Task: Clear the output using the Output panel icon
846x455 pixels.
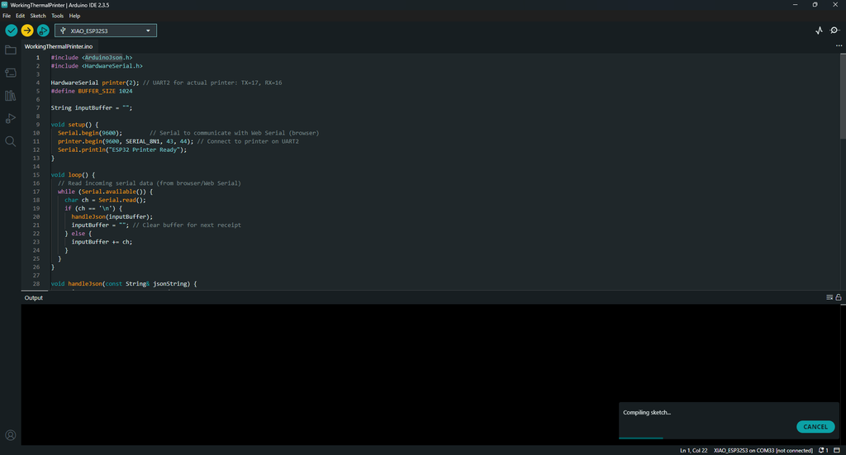Action: tap(829, 297)
